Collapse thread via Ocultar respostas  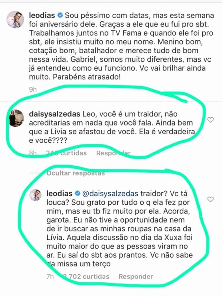[x=75, y=173]
